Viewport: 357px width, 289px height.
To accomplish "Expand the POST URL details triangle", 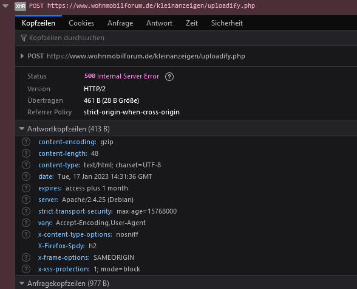I will (22, 56).
